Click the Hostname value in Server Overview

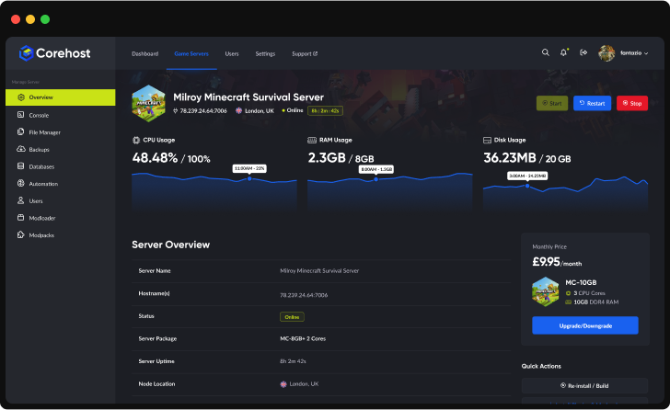point(304,295)
